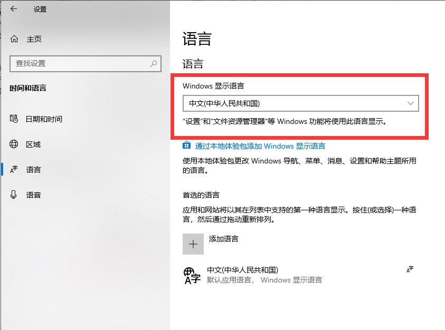Click the 设置 window title text
This screenshot has width=445, height=330.
(40, 9)
